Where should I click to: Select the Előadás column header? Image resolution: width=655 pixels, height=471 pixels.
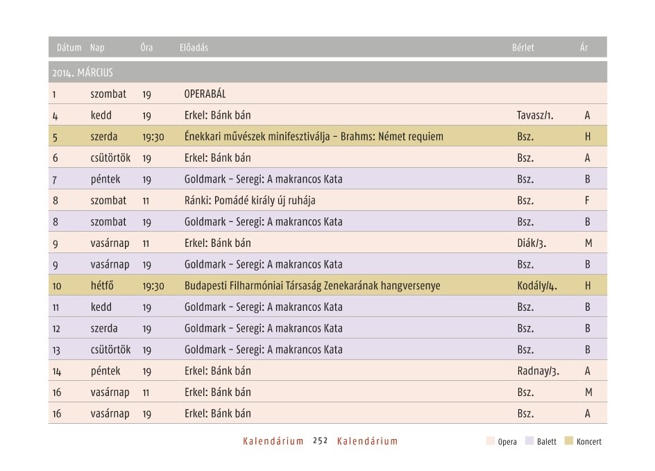pos(194,48)
